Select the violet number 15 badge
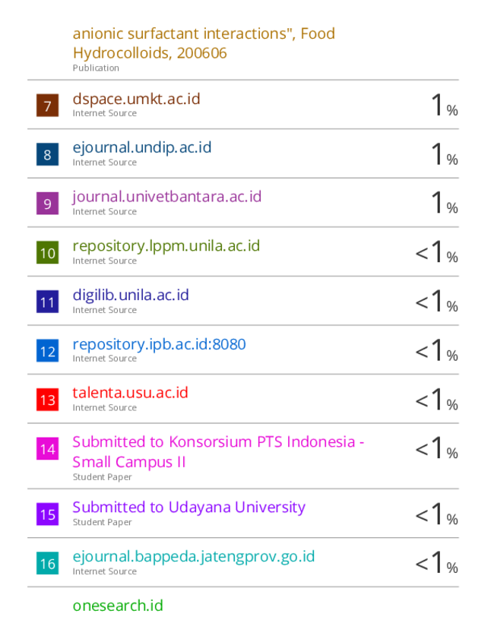Viewport: 494px width, 639px height. [47, 514]
